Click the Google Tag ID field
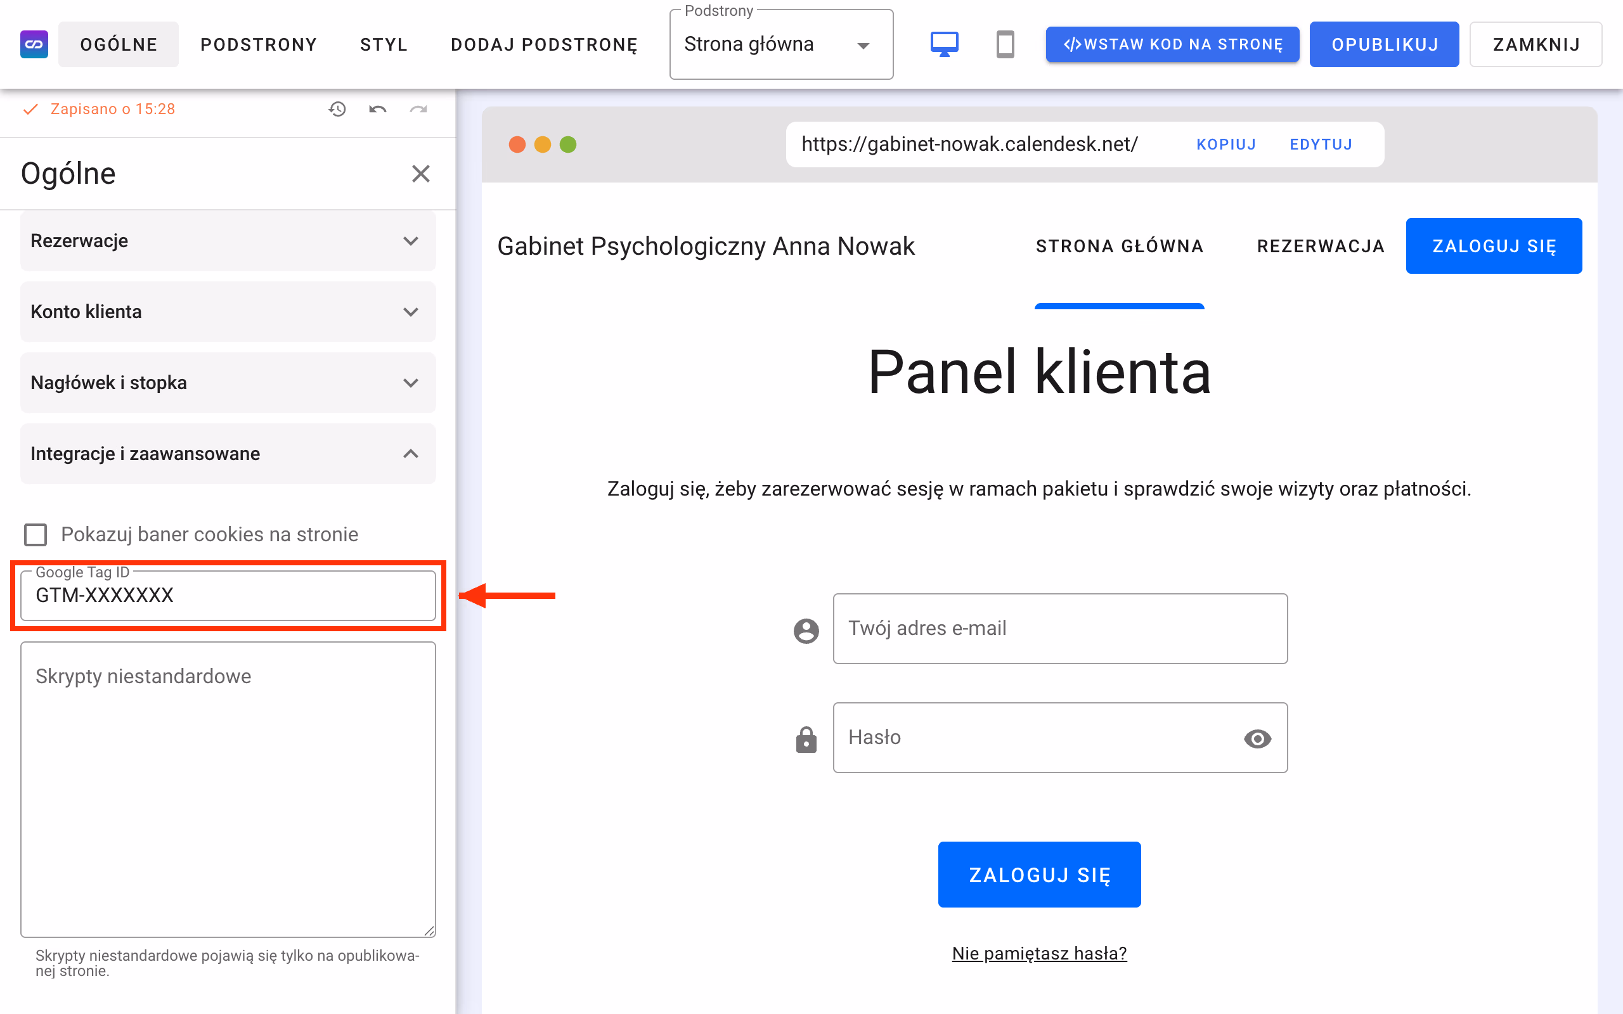Viewport: 1623px width, 1014px height. [x=228, y=596]
